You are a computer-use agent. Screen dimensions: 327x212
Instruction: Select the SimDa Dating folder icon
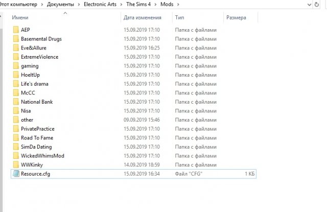[16, 147]
